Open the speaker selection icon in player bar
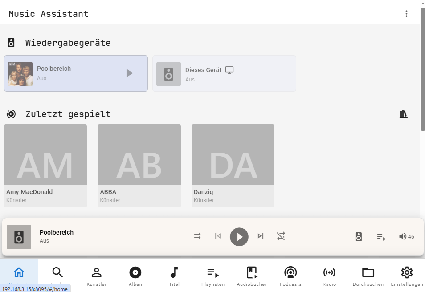The width and height of the screenshot is (425, 292). pyautogui.click(x=359, y=237)
